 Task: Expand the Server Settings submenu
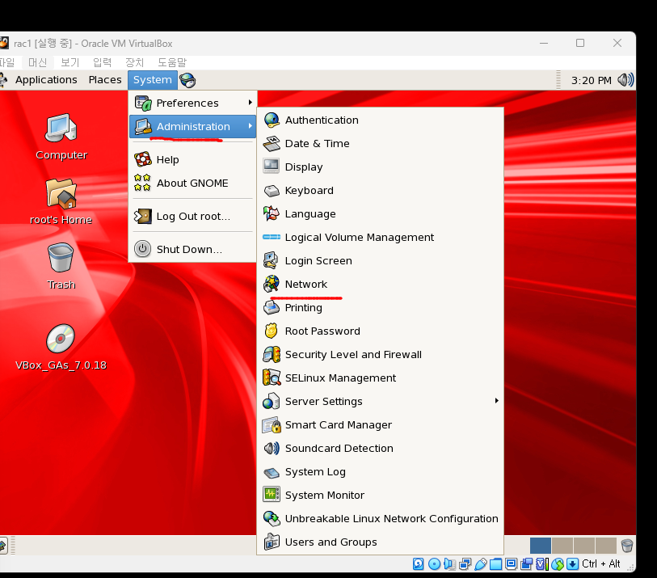pos(380,402)
